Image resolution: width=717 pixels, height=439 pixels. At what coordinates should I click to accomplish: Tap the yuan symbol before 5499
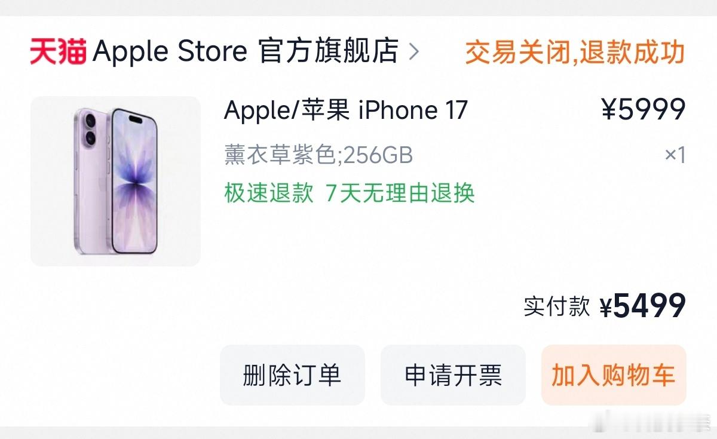point(606,308)
